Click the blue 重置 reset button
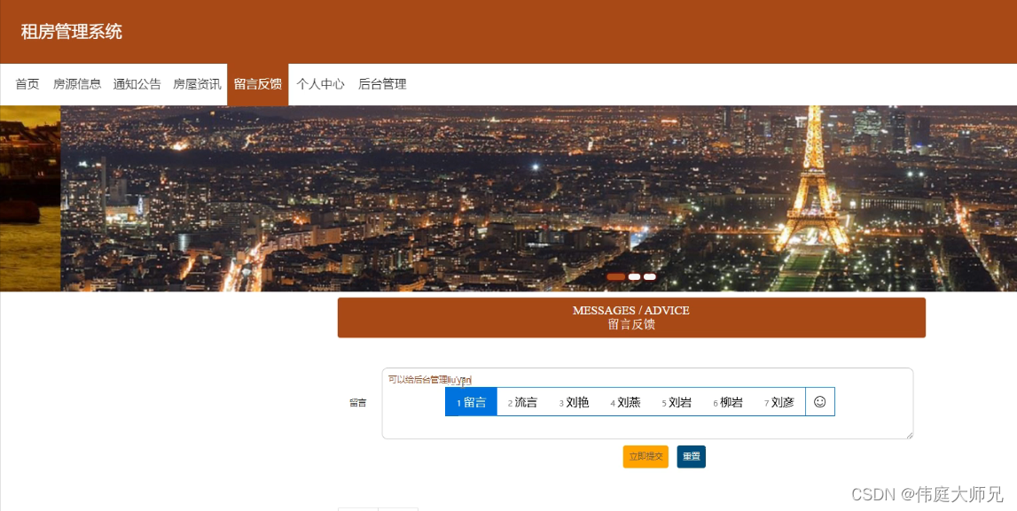 pyautogui.click(x=691, y=456)
